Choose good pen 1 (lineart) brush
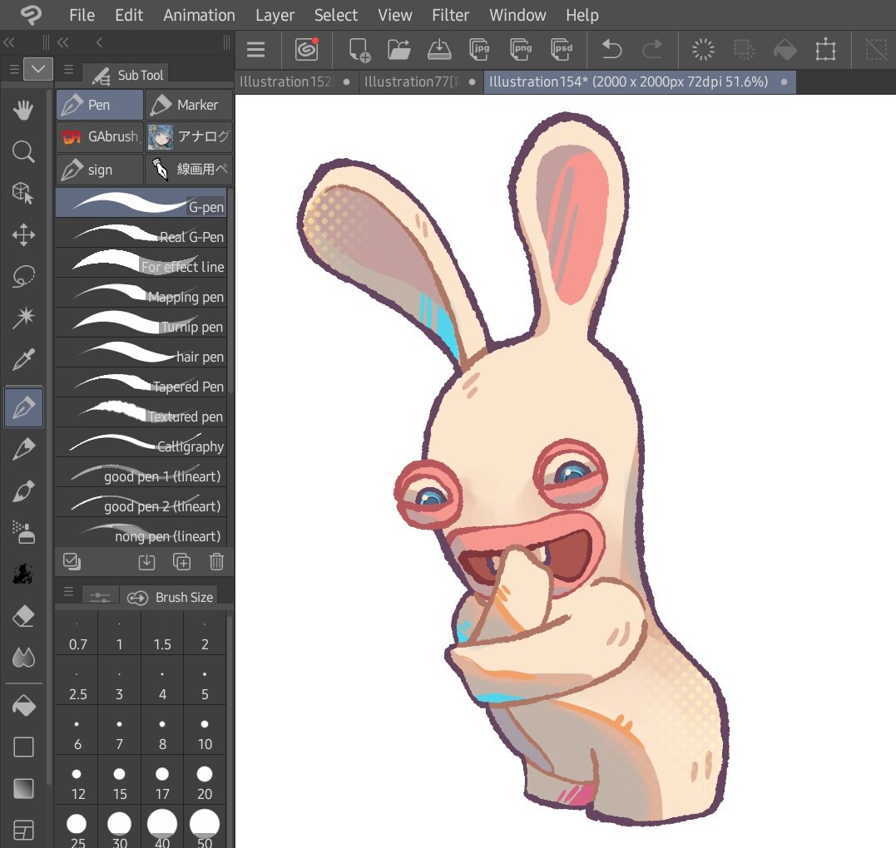This screenshot has width=896, height=848. coord(141,474)
